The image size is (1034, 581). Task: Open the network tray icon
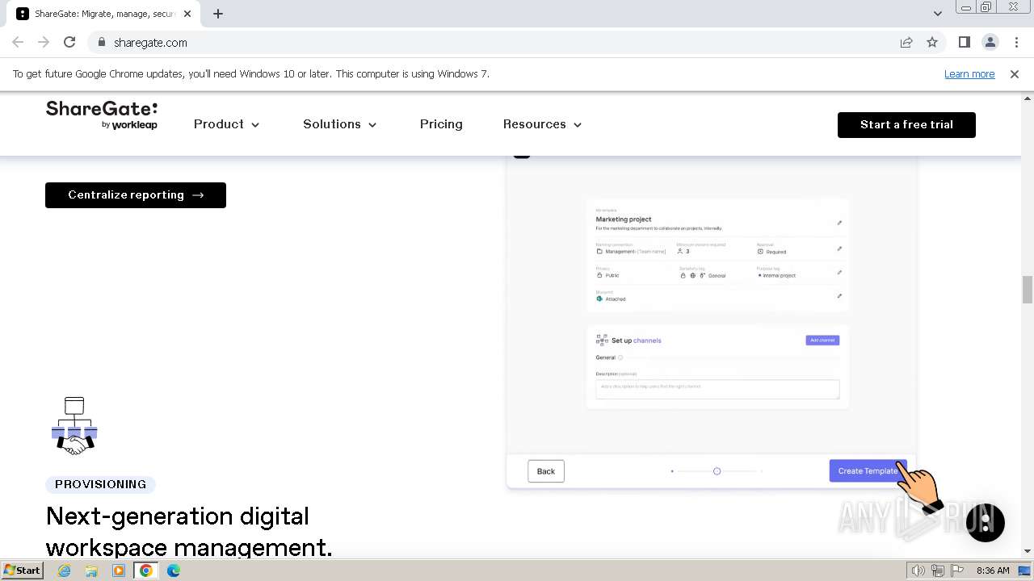click(939, 571)
